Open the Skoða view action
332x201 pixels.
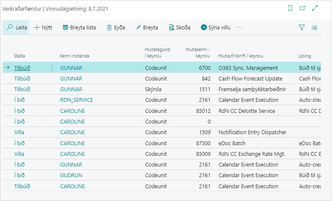pos(180,27)
